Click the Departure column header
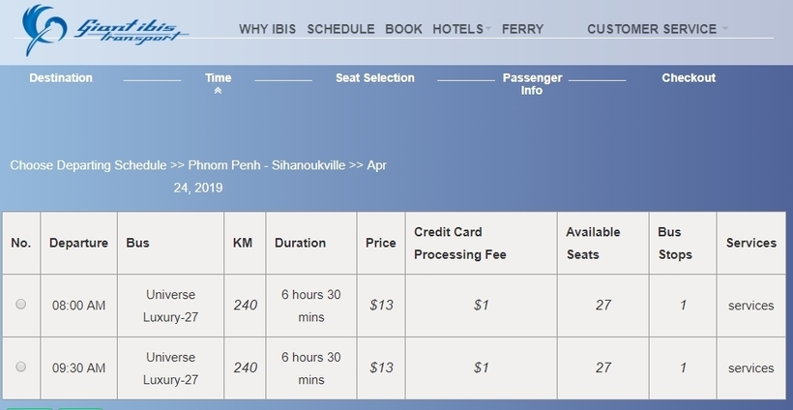Image resolution: width=793 pixels, height=410 pixels. point(78,243)
